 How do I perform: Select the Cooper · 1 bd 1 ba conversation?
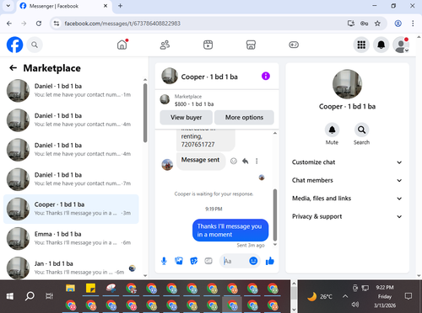click(71, 209)
